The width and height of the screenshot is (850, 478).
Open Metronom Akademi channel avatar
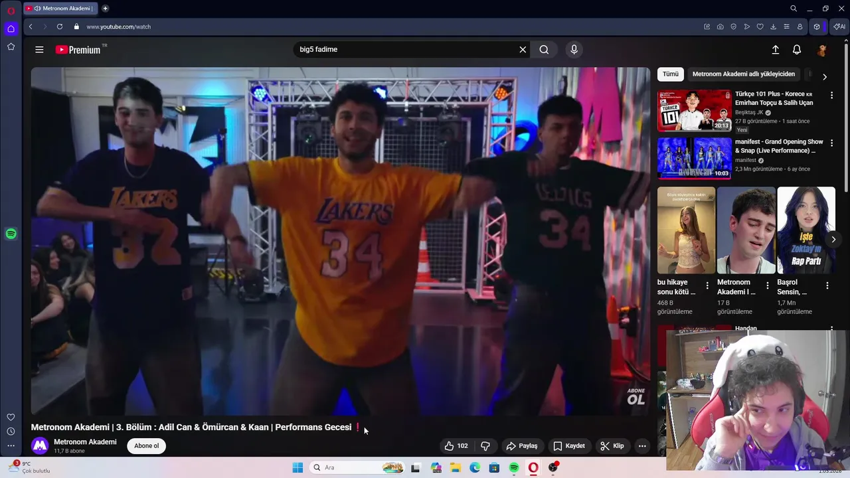40,446
